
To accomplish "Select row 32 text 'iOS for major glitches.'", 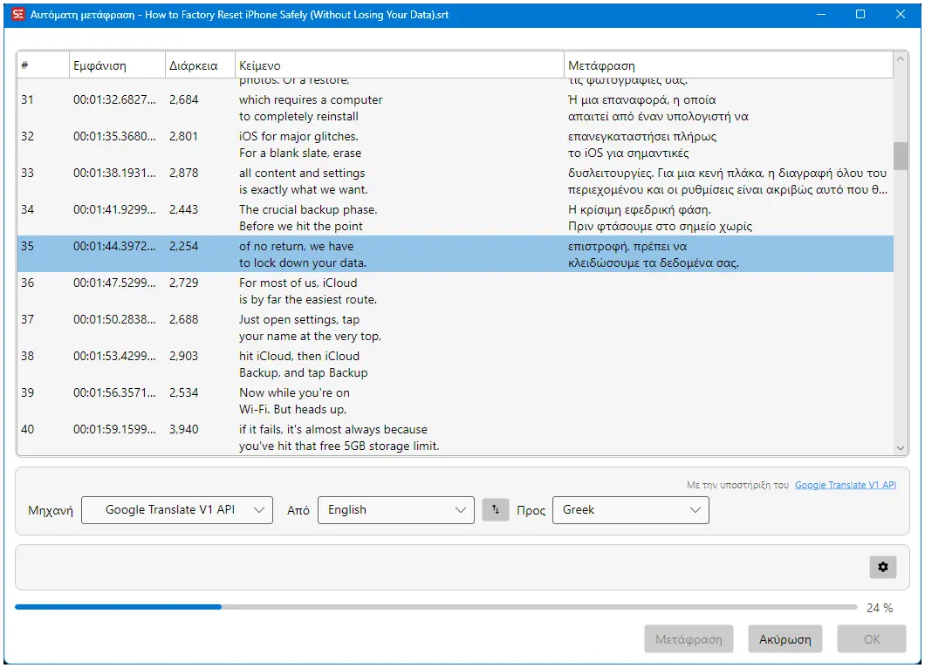I will tap(298, 136).
